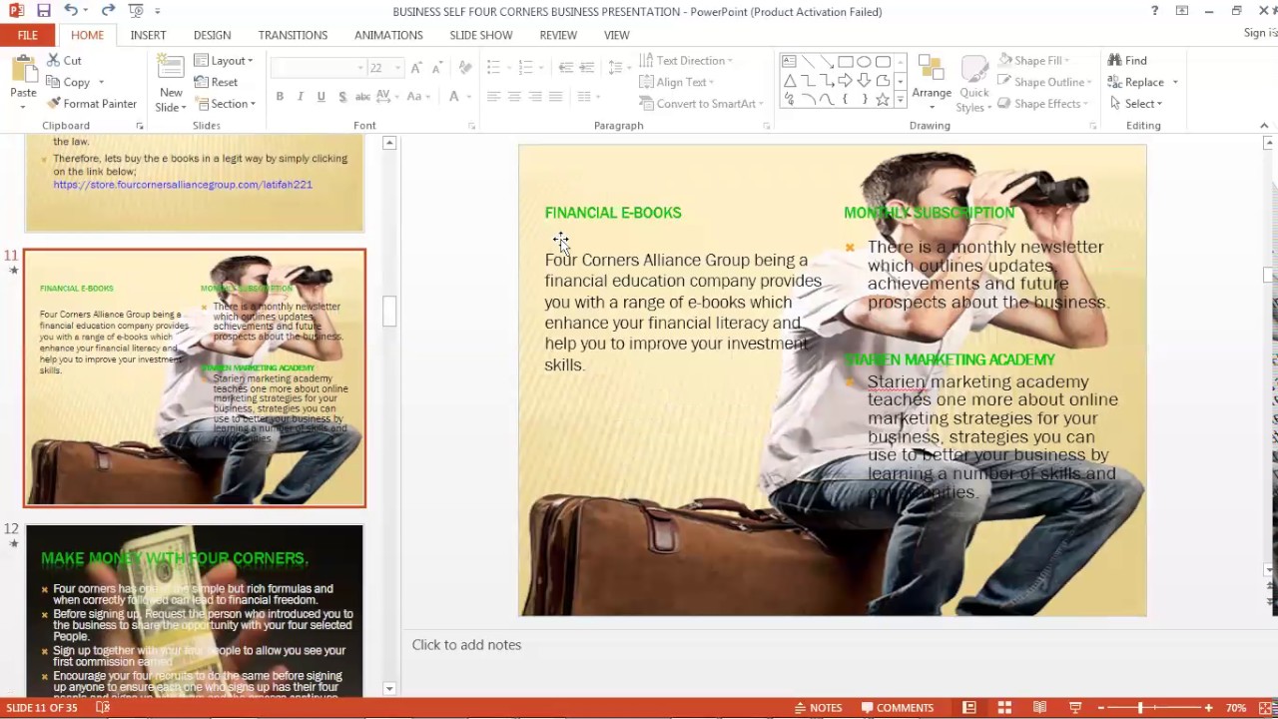The image size is (1278, 719).
Task: Toggle text Shadow effect
Action: click(x=342, y=97)
